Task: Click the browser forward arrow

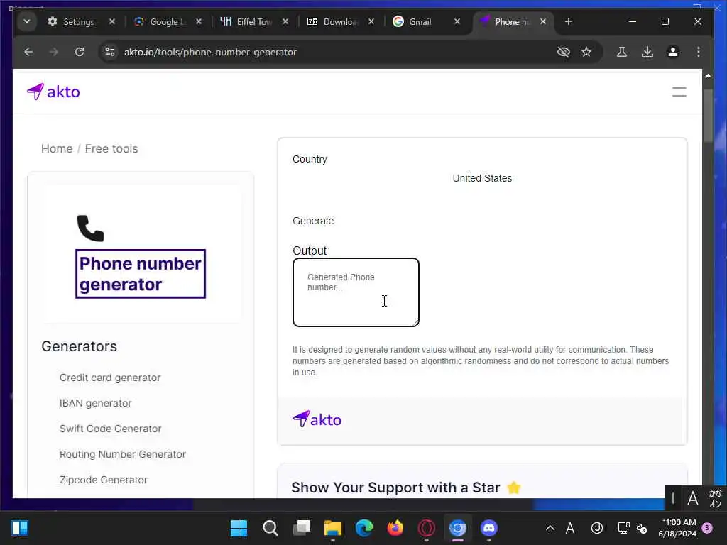Action: 54,52
